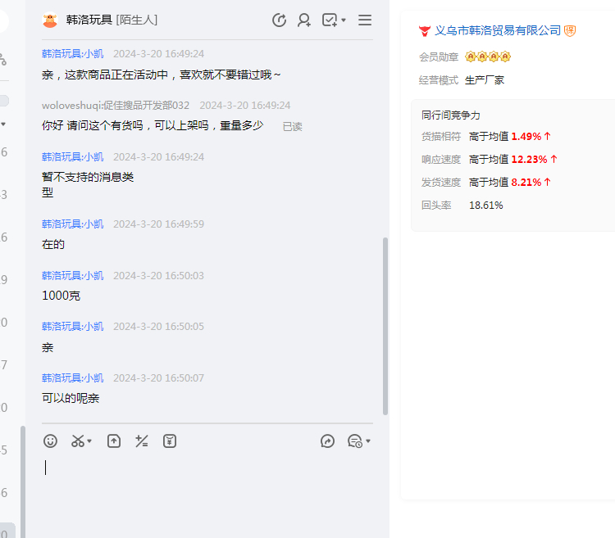Screen dimensions: 615x538
Task: Click the forward arrow bubble icon
Action: 327,441
